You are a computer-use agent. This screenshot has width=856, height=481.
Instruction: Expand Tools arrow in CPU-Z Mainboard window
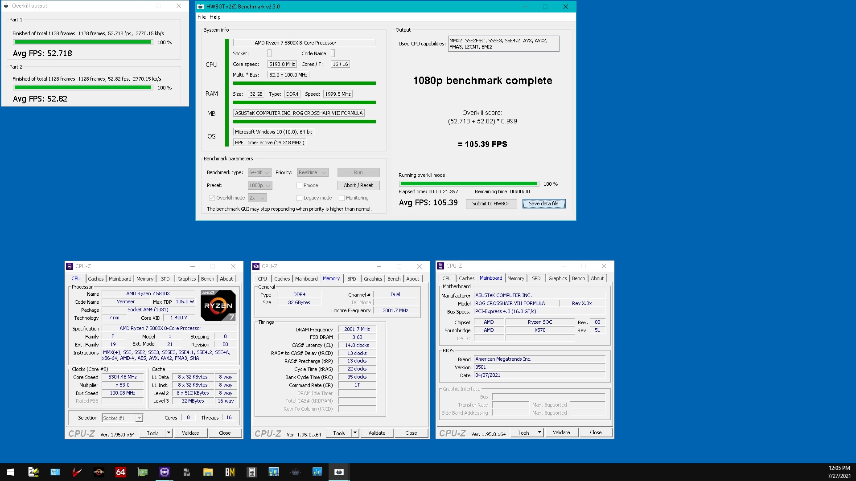click(x=539, y=432)
